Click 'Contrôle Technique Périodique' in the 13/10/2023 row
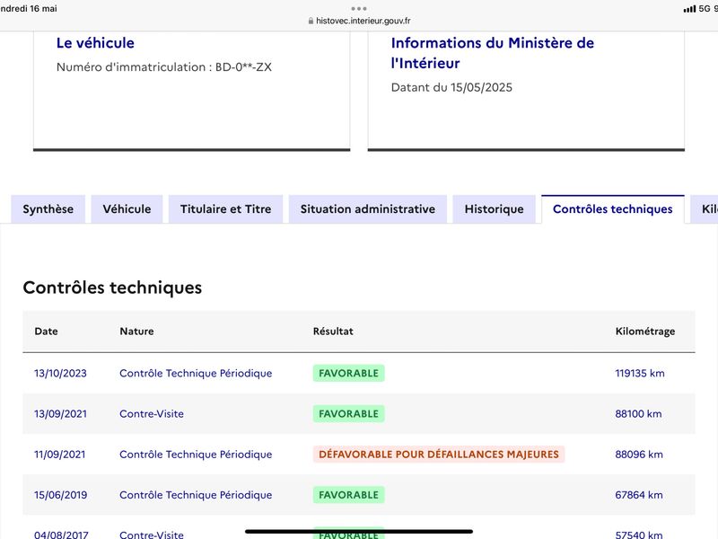718x539 pixels. point(196,374)
